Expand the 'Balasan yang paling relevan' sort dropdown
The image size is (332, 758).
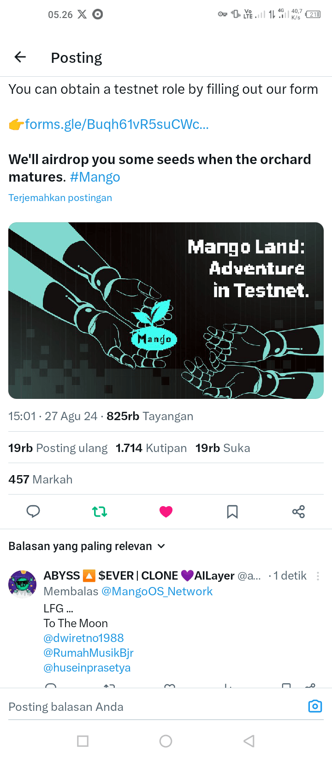pyautogui.click(x=87, y=546)
